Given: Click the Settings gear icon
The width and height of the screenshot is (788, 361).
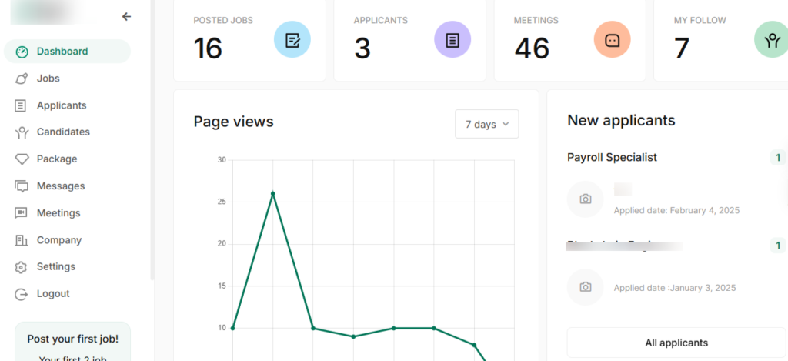Looking at the screenshot, I should (22, 267).
